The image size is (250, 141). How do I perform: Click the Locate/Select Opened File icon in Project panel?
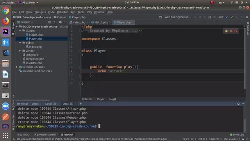[50, 22]
